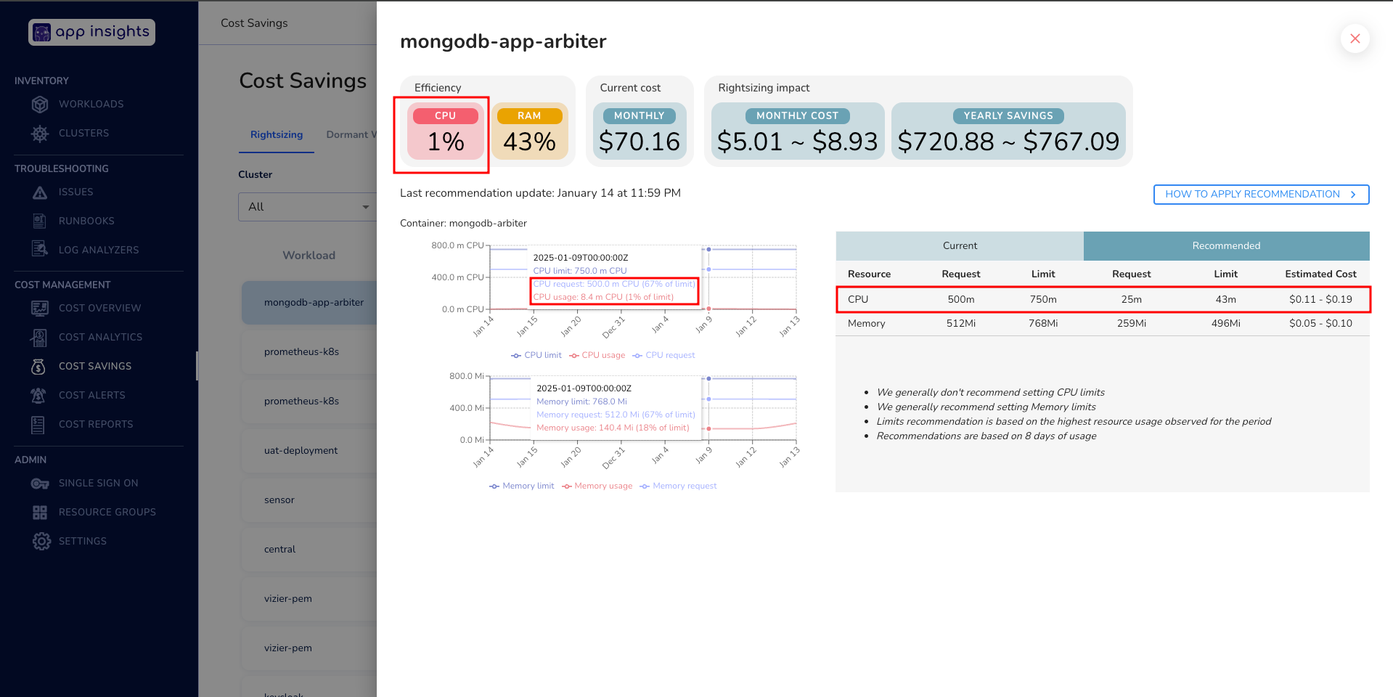Switch to the Dormant tab
Image resolution: width=1393 pixels, height=697 pixels.
point(351,135)
